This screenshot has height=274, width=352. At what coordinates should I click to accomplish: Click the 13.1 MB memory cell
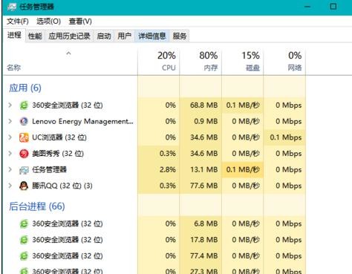pos(201,169)
